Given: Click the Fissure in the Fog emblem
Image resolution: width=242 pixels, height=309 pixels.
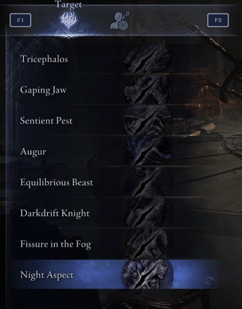Looking at the screenshot, I should tap(147, 243).
